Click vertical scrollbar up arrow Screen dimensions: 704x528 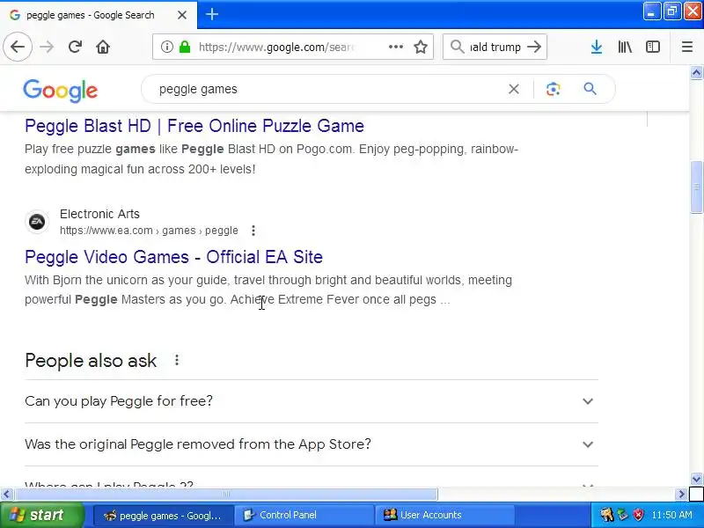click(696, 72)
